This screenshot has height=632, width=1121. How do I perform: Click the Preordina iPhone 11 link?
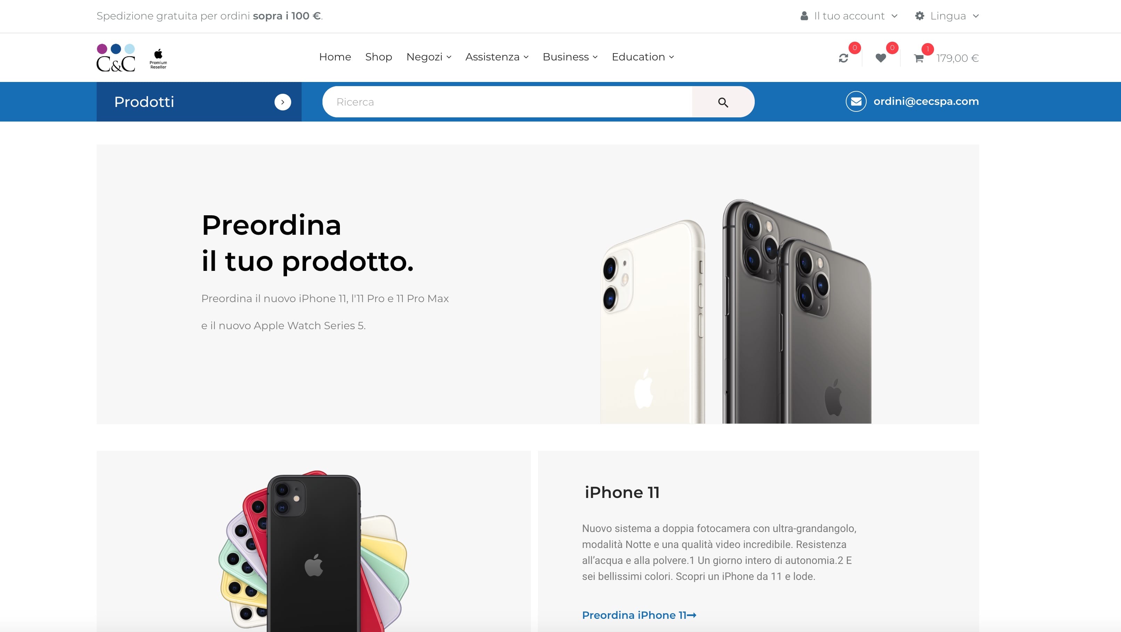pyautogui.click(x=639, y=615)
